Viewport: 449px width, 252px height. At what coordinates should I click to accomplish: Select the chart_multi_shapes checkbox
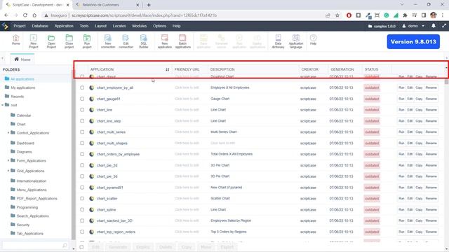click(82, 143)
